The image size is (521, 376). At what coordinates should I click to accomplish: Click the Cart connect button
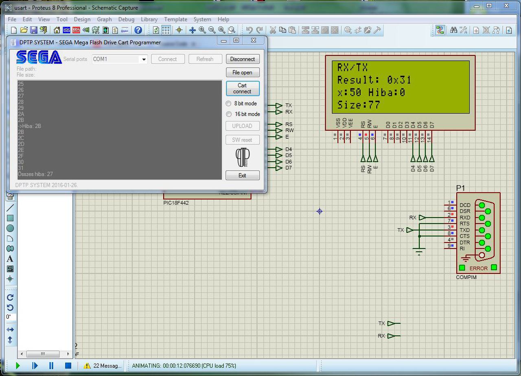[x=242, y=88]
